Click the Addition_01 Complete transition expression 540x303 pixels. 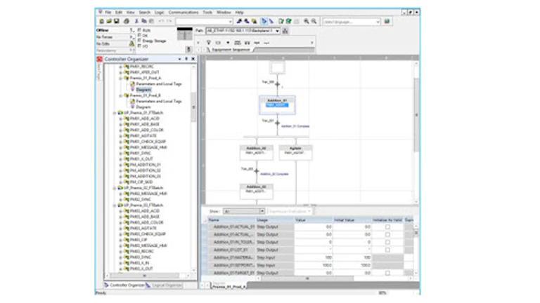tap(295, 126)
